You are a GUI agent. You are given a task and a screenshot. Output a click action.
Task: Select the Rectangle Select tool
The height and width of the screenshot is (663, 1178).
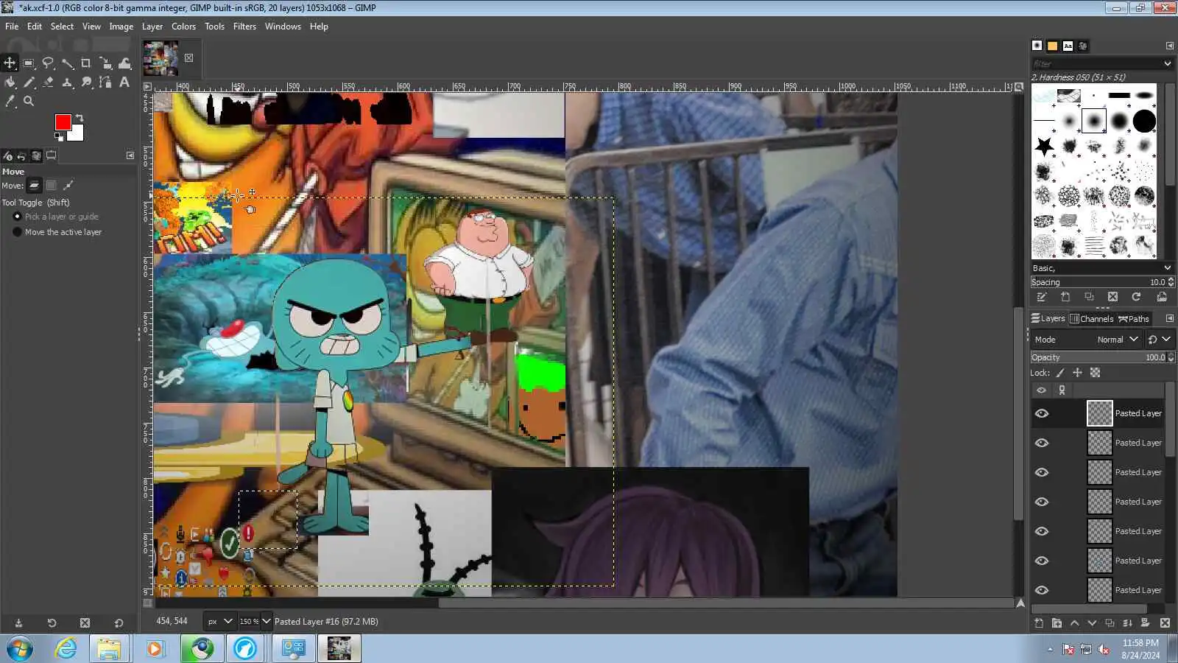(x=29, y=63)
